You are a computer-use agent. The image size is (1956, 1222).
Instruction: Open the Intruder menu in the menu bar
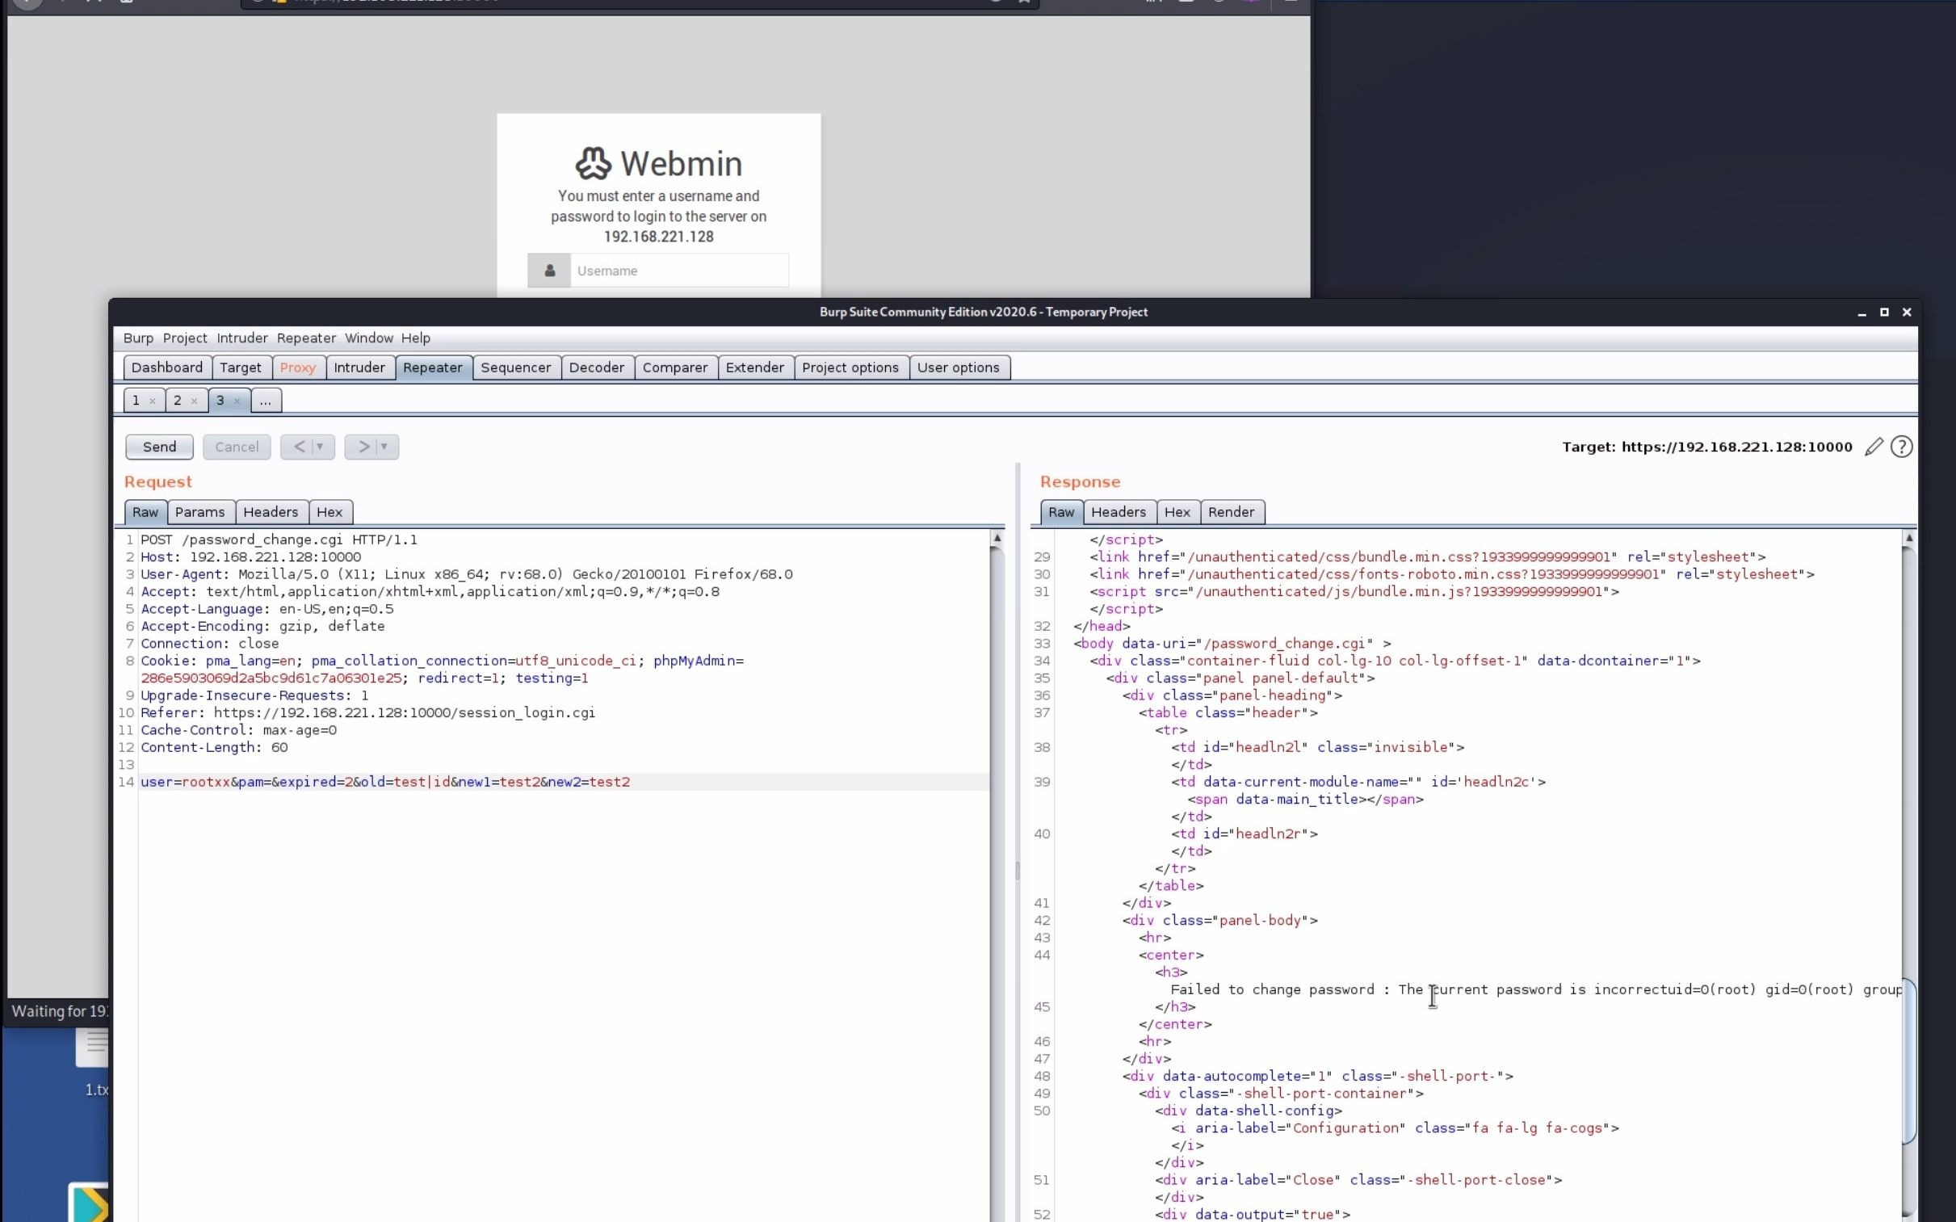[x=242, y=338]
